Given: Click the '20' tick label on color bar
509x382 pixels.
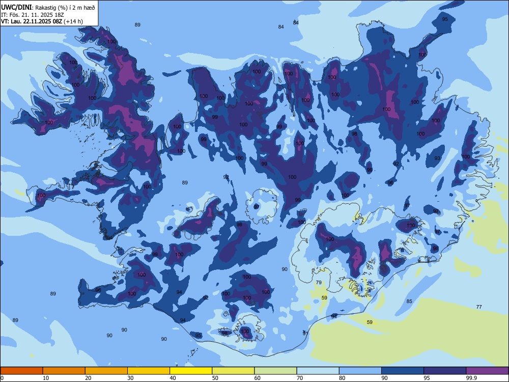Looking at the screenshot, I should pyautogui.click(x=88, y=378).
